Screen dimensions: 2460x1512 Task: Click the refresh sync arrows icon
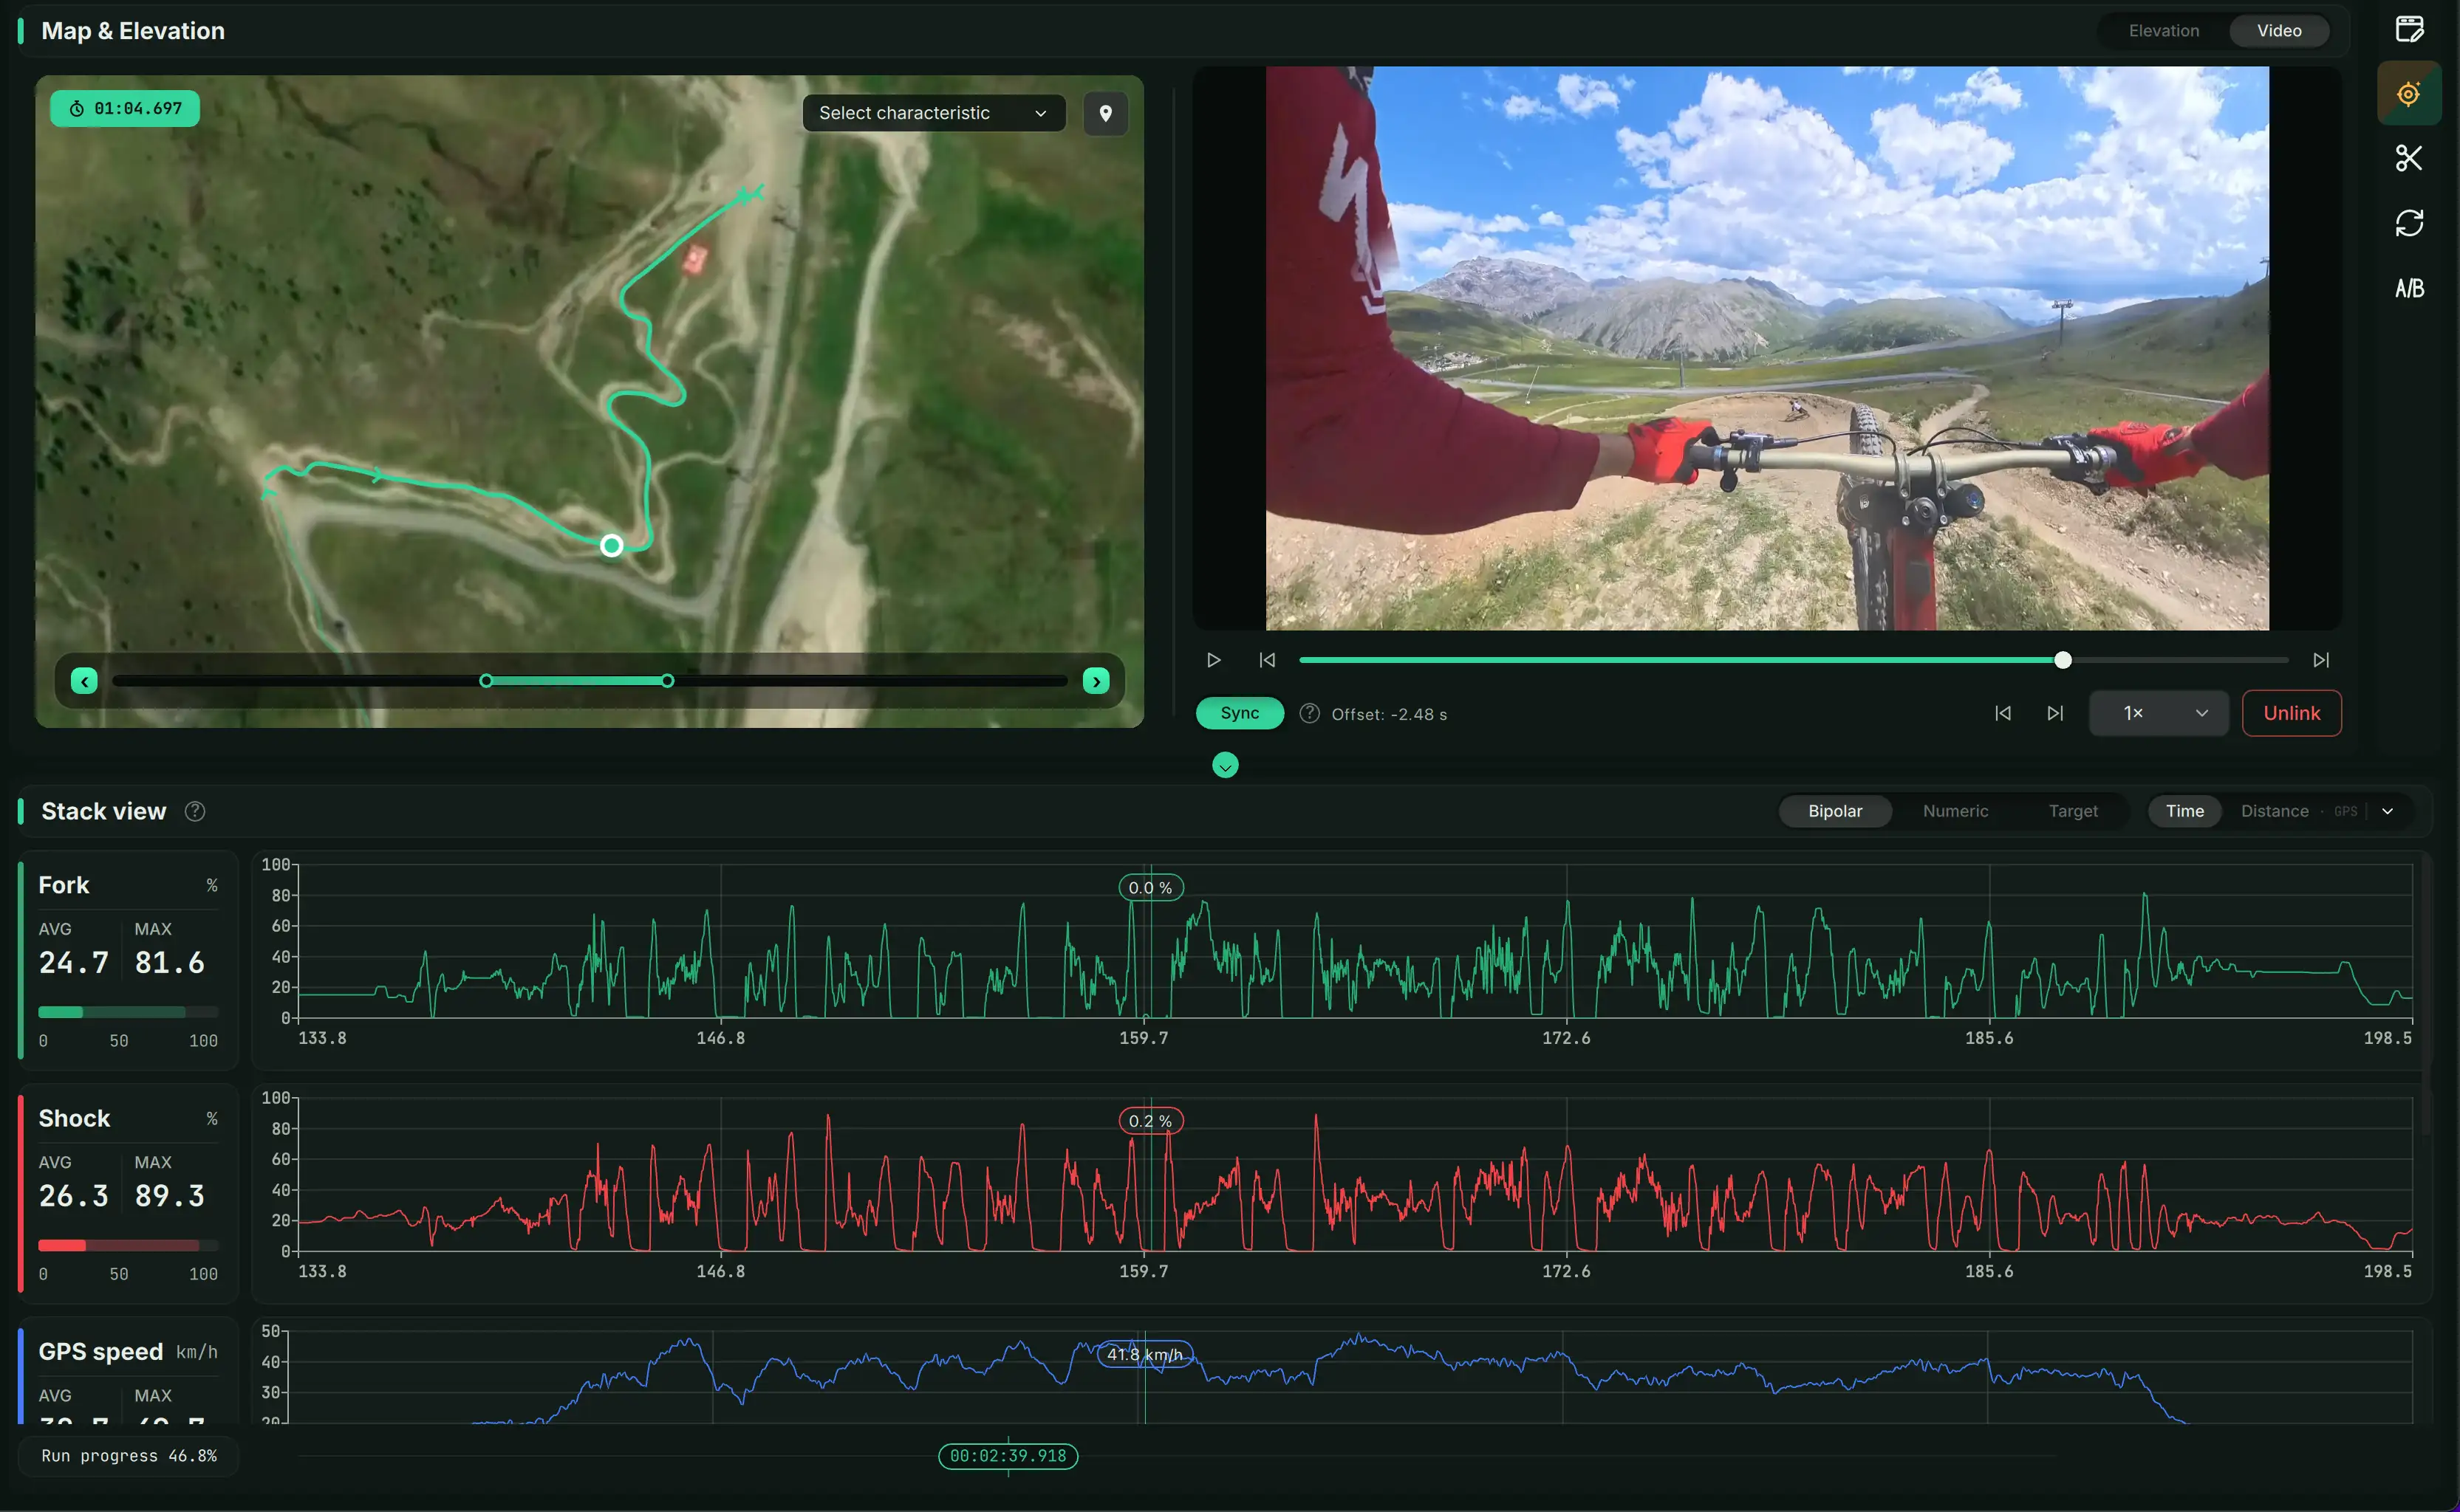pos(2409,223)
